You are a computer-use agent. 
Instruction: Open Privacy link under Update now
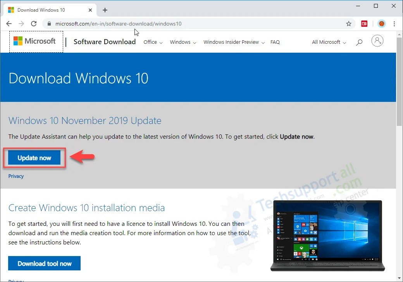point(16,176)
